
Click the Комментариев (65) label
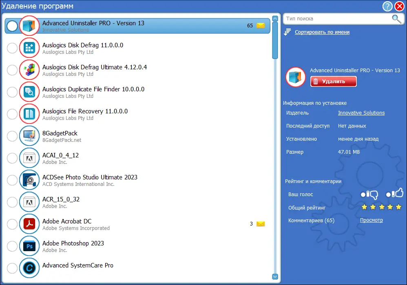coord(311,220)
